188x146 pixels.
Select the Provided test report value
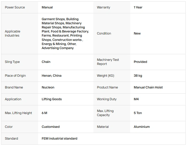pos(140,62)
